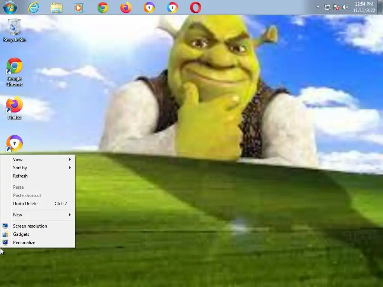Open Windows Explorer from the taskbar
The width and height of the screenshot is (383, 287).
(x=56, y=8)
